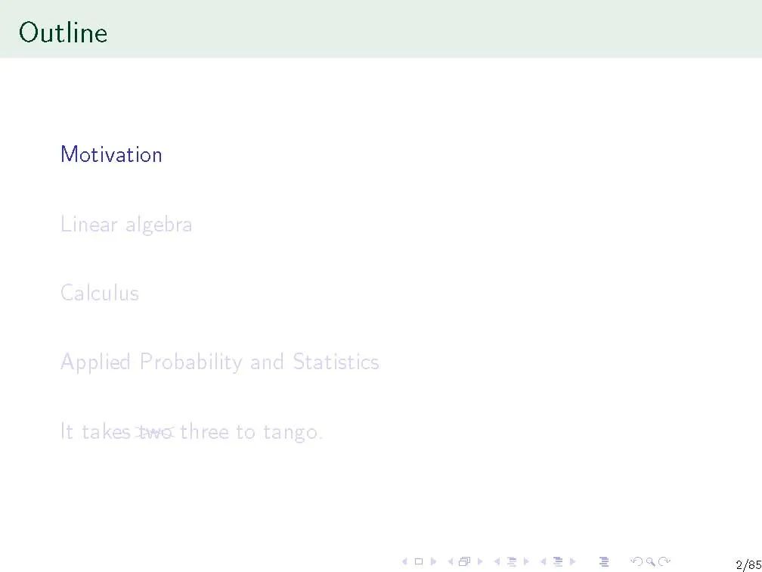Screen dimensions: 762x572
Task: Click the presentation/appendix icon in navigation bar
Action: pos(603,561)
